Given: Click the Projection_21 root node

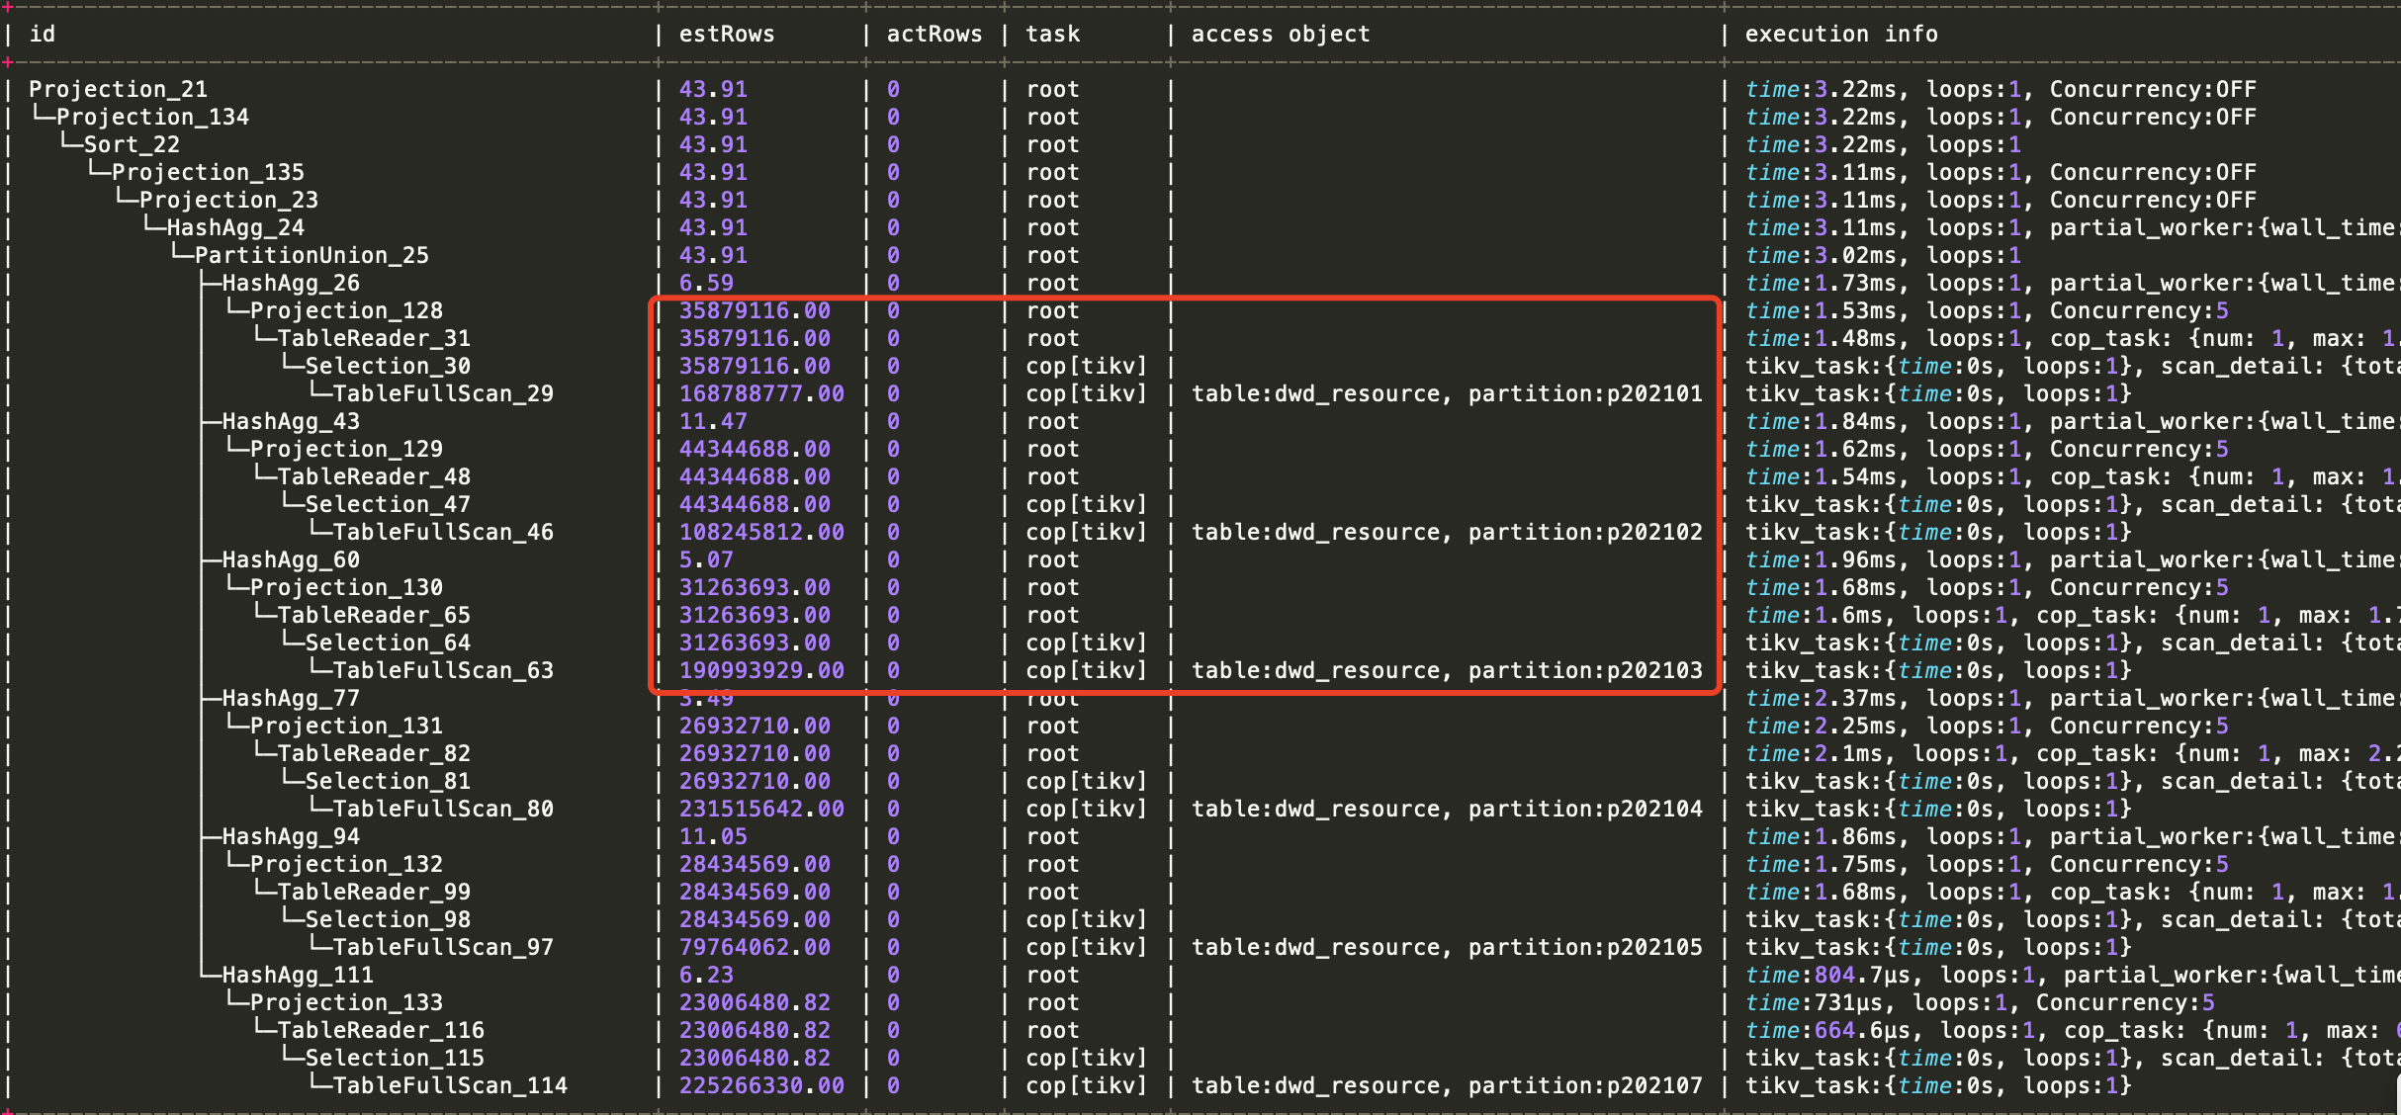Looking at the screenshot, I should tap(118, 89).
